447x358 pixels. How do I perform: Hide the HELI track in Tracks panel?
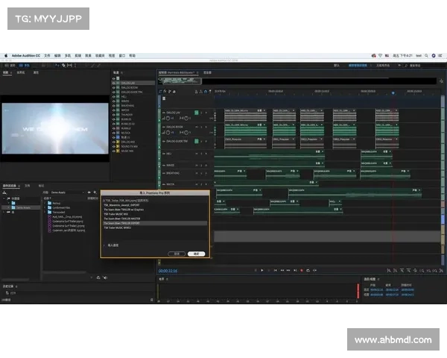click(114, 97)
